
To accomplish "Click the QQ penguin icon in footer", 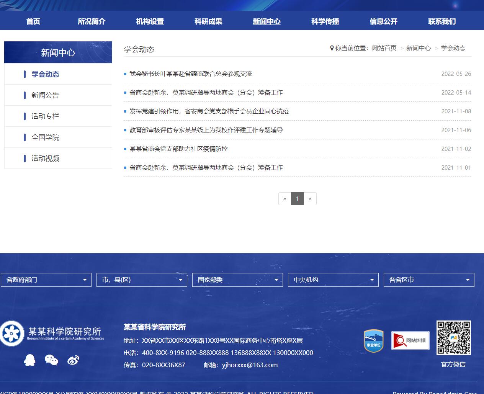I will (x=29, y=360).
